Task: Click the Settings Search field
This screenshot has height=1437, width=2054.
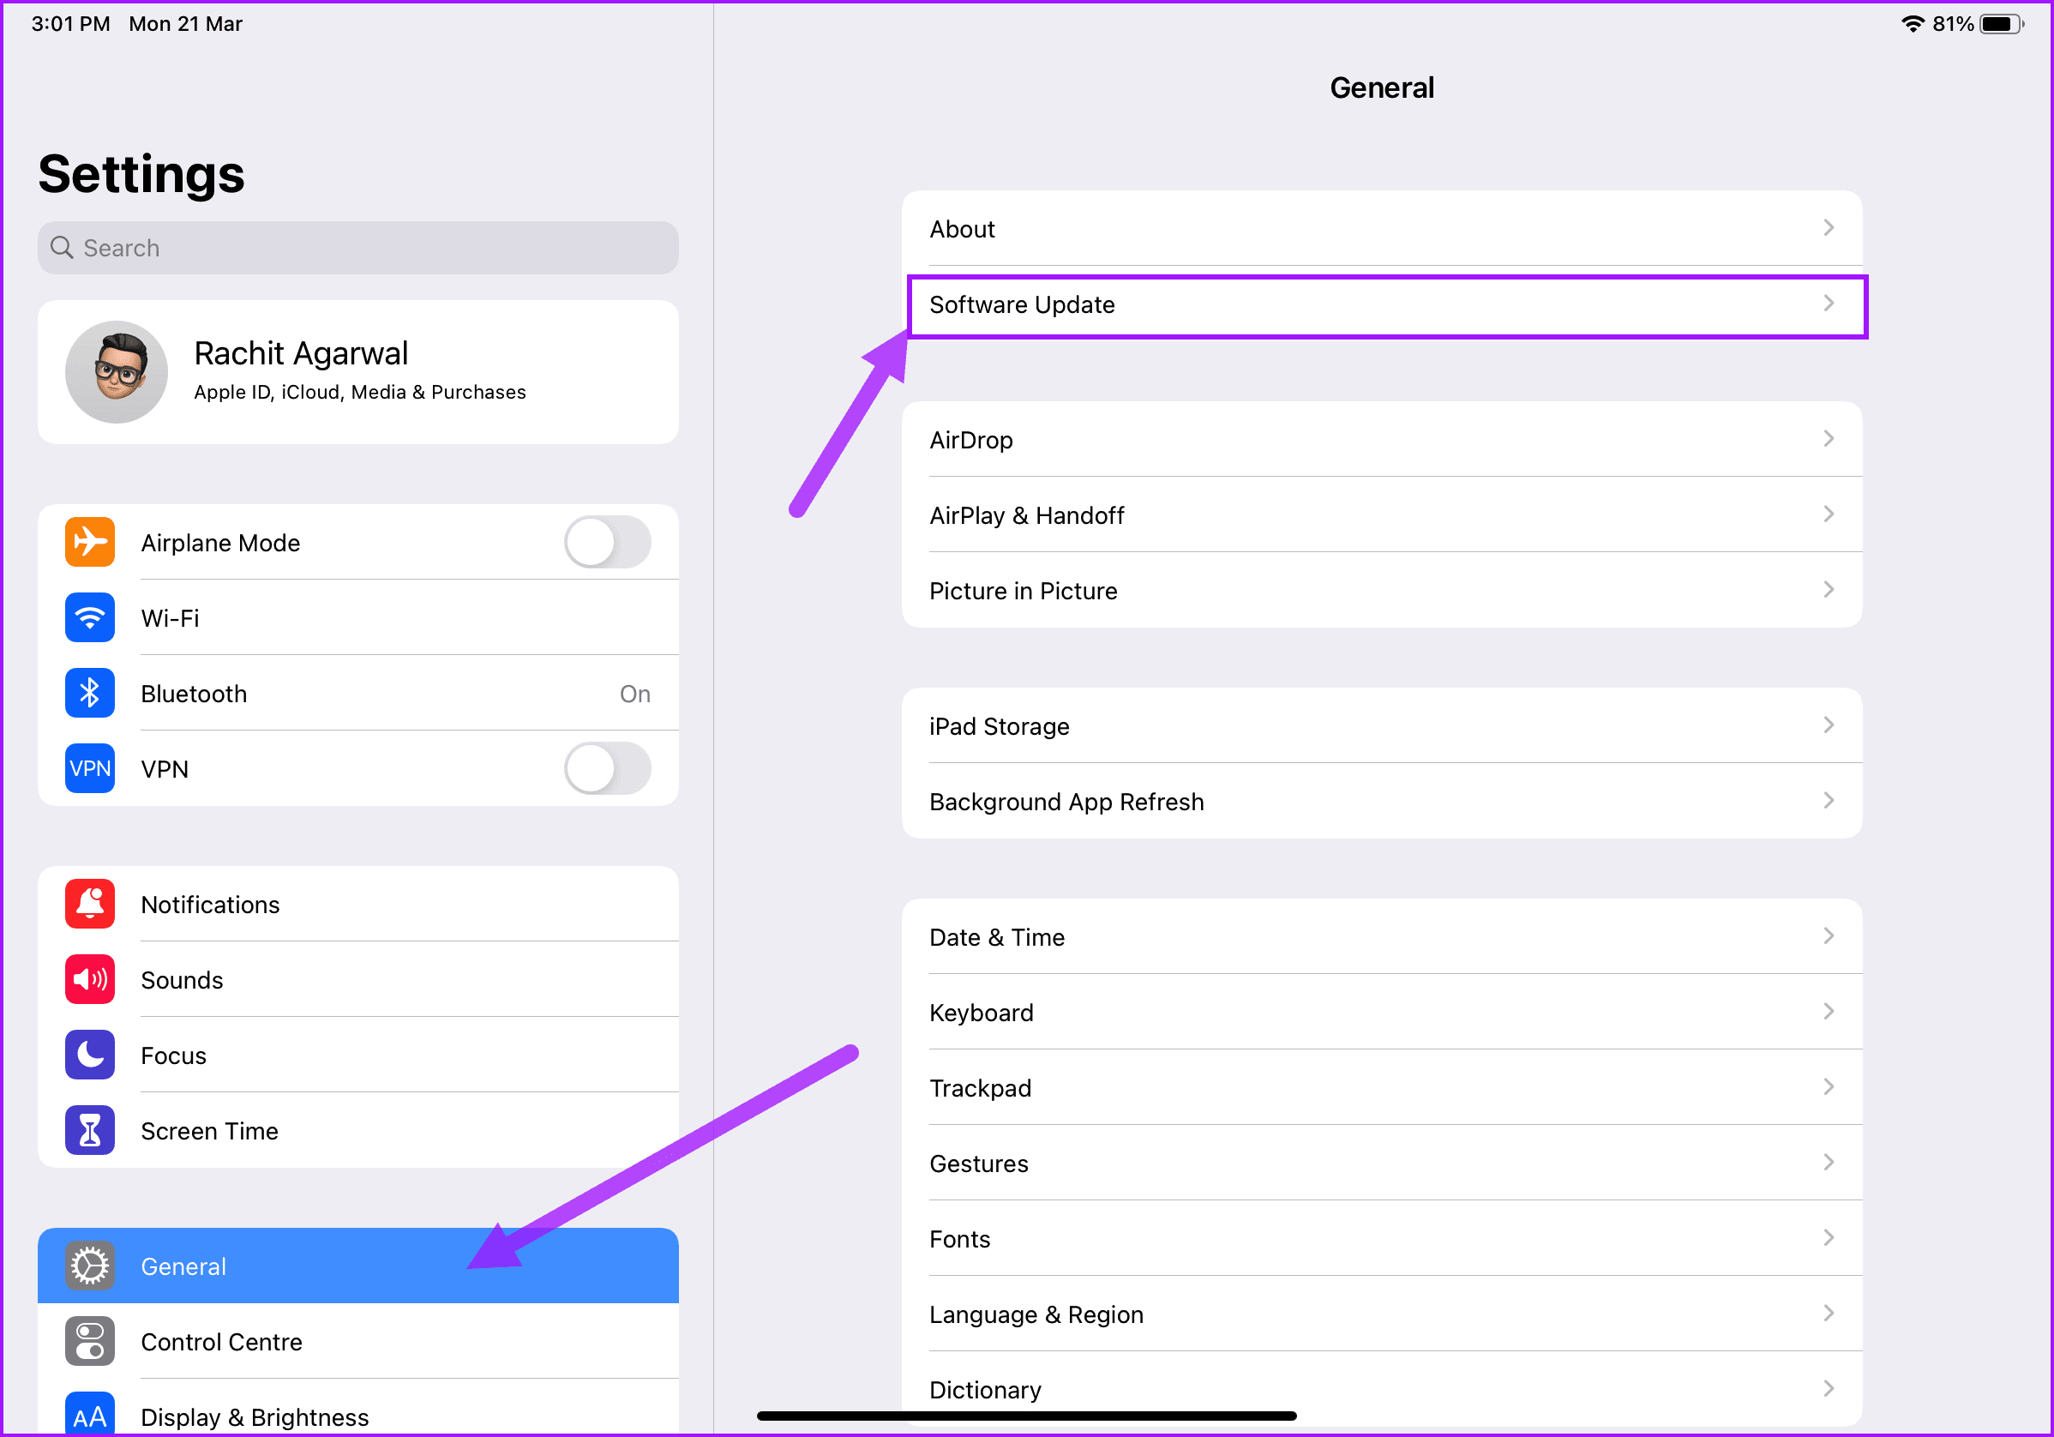Action: pyautogui.click(x=357, y=248)
